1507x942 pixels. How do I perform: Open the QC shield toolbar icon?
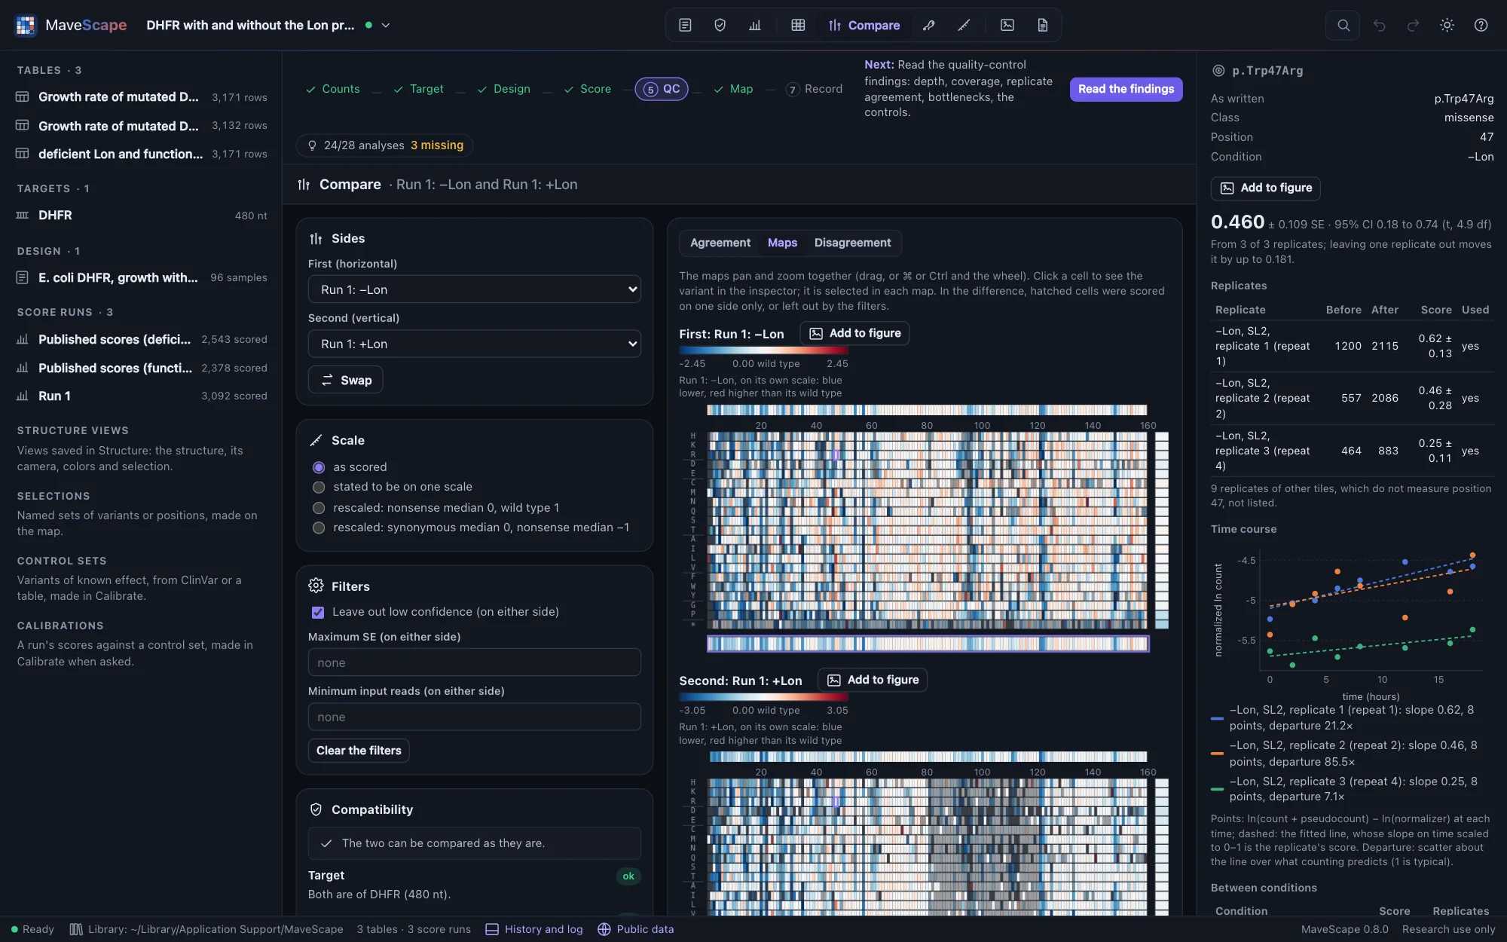(720, 25)
